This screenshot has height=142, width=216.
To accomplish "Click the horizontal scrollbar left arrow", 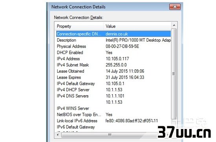I will [x=58, y=135].
